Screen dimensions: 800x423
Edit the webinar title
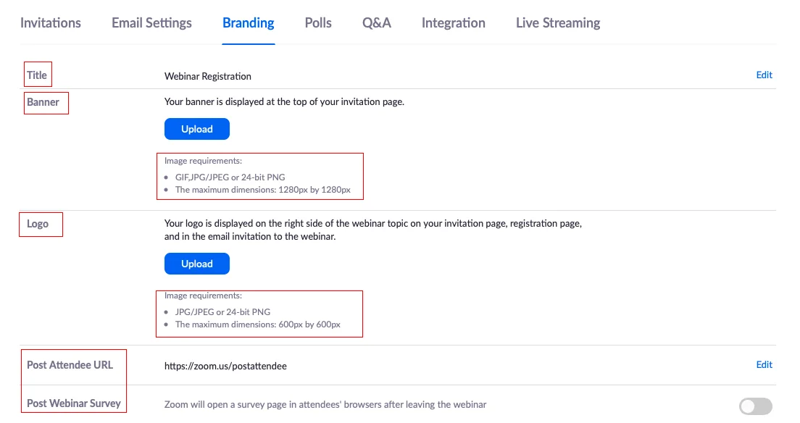click(764, 75)
